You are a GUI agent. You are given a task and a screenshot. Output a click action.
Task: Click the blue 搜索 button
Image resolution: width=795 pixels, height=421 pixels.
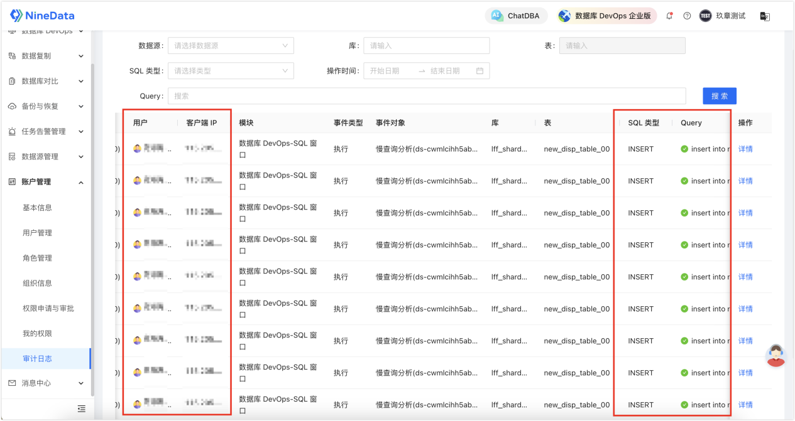(720, 96)
